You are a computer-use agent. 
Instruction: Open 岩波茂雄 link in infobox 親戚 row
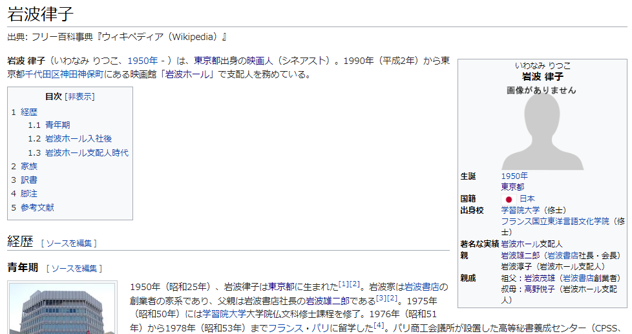point(540,278)
